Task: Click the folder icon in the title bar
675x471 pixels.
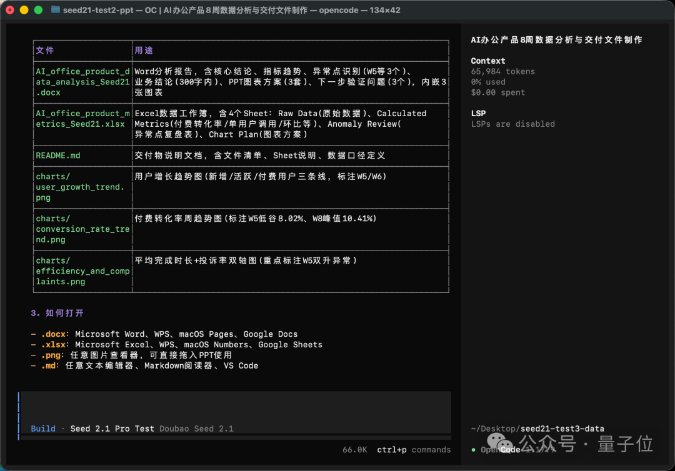Action: 56,9
